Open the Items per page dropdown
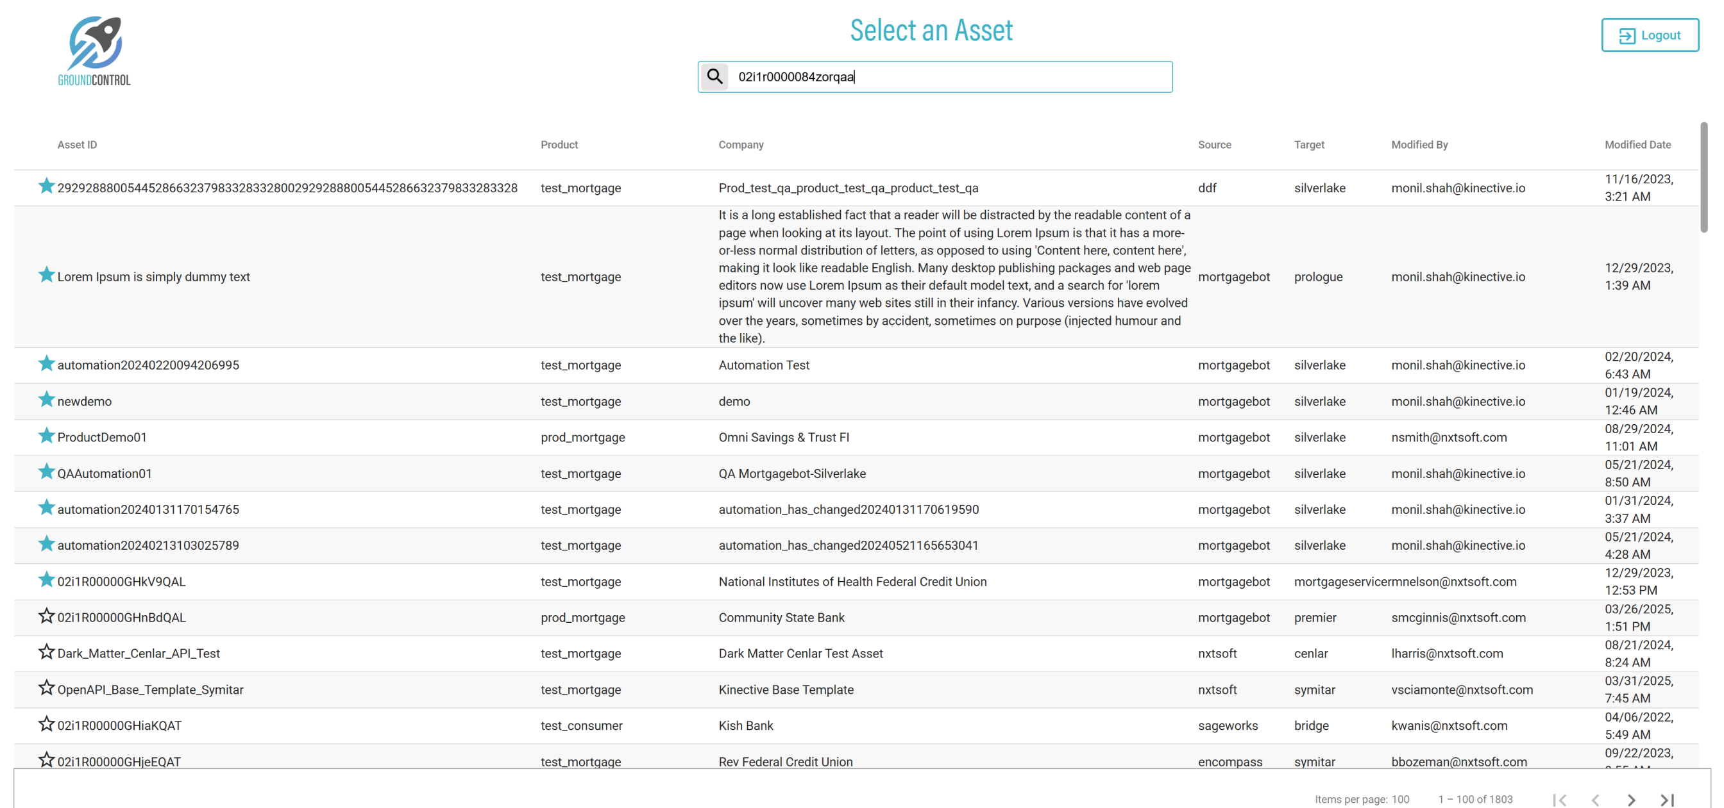 (x=1400, y=799)
